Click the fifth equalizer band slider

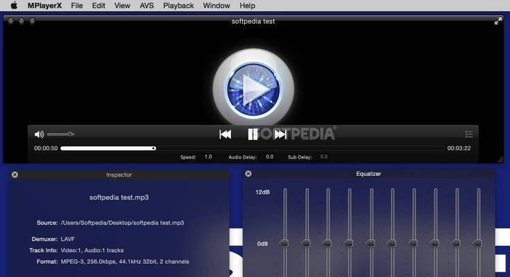[x=371, y=233]
